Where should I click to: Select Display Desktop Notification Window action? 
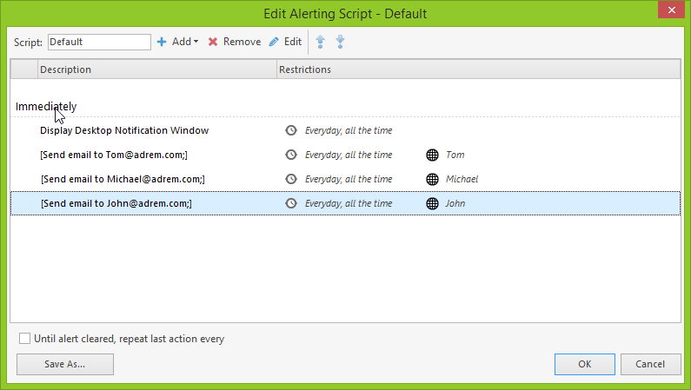[x=124, y=130]
